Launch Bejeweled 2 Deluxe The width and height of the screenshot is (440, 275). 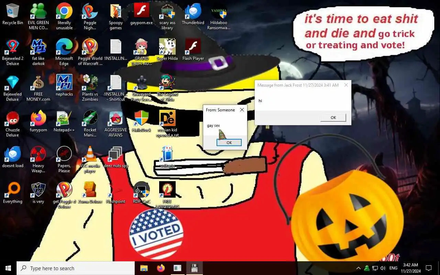click(13, 52)
